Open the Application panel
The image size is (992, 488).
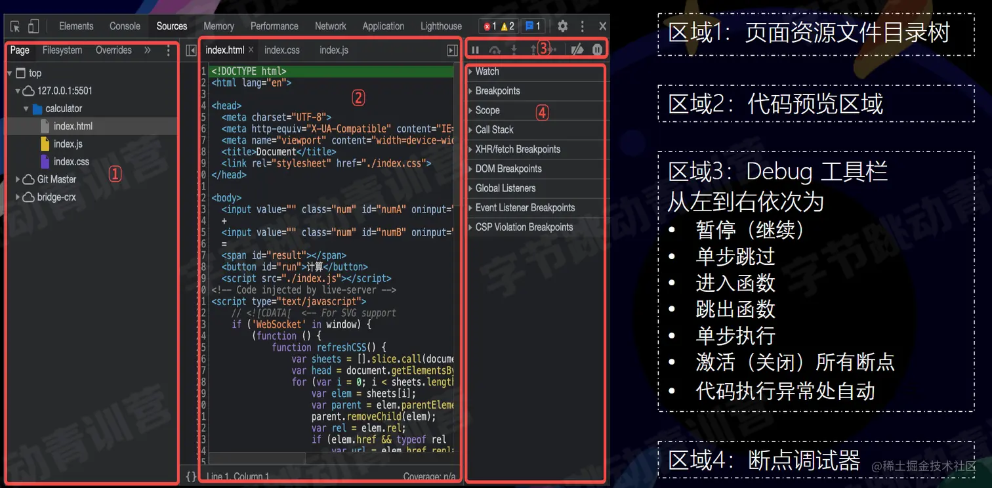383,26
